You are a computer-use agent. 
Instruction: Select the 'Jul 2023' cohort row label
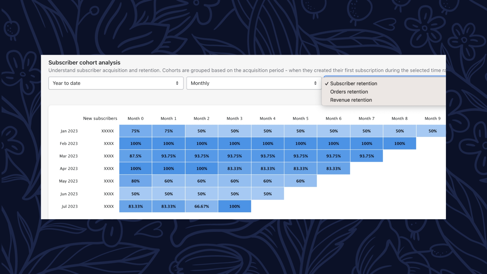[x=69, y=206]
